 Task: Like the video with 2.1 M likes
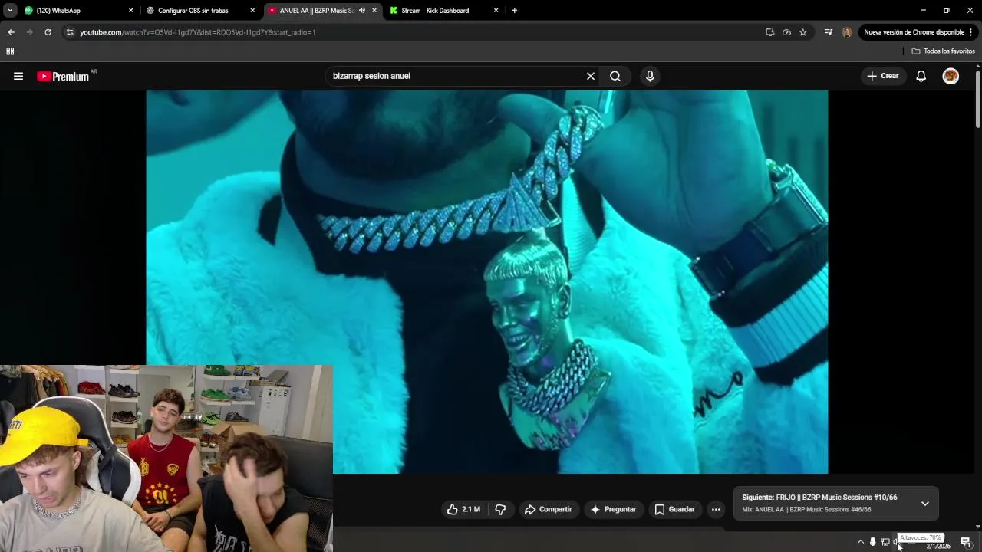463,509
